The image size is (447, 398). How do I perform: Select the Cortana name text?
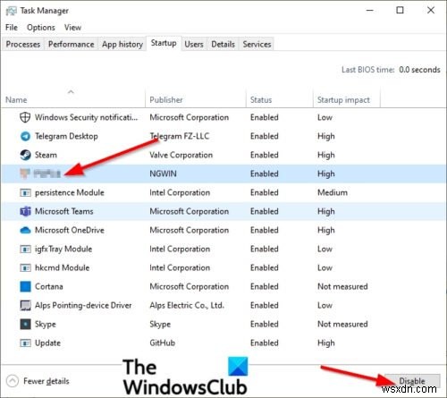49,286
